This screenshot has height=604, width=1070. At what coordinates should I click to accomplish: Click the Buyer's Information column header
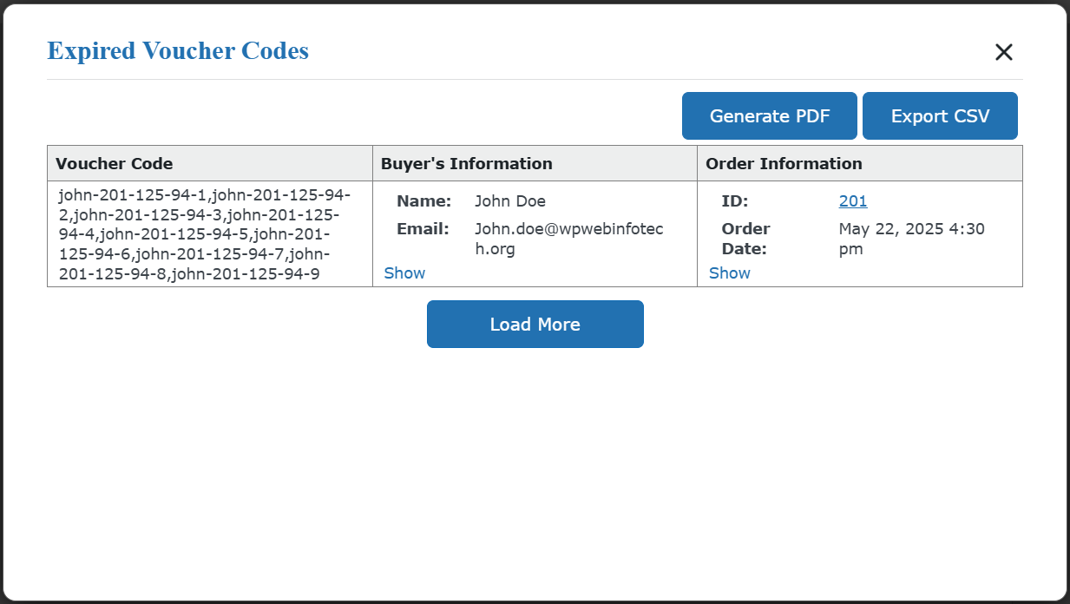coord(466,164)
